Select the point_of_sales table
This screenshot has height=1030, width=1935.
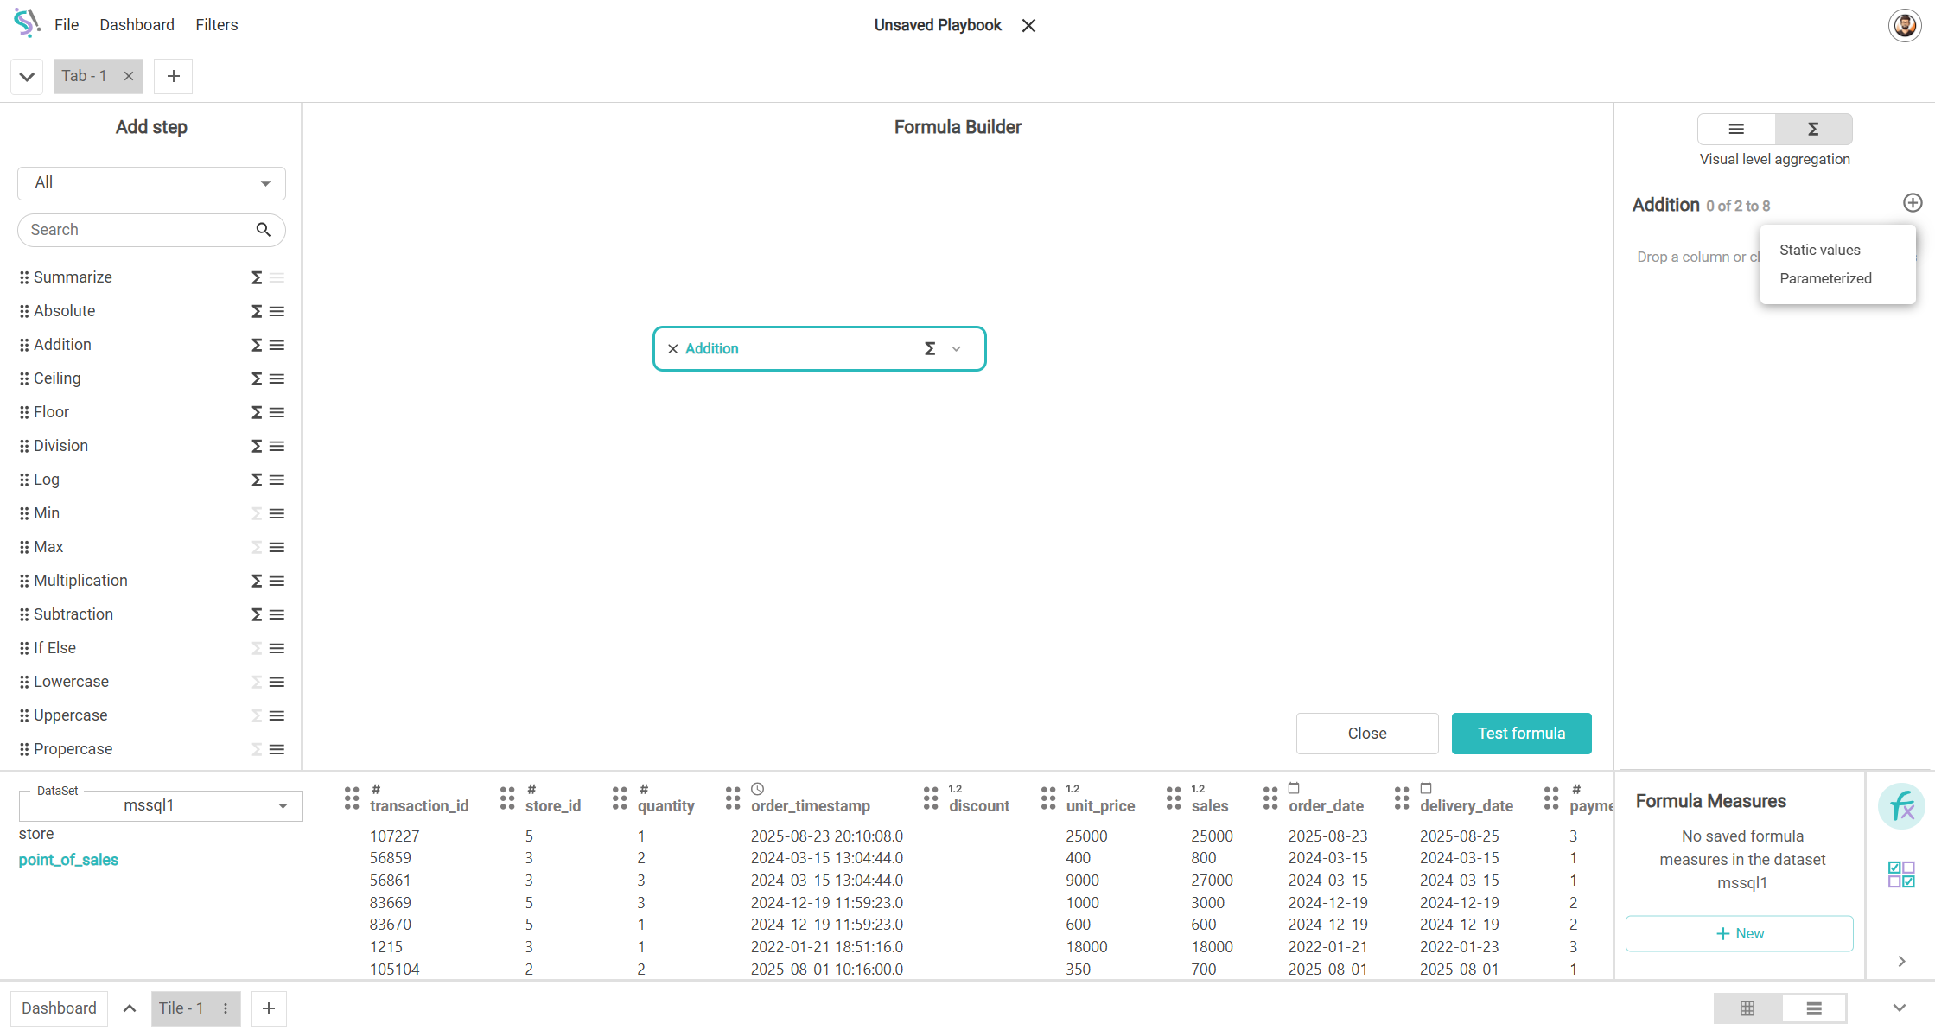pyautogui.click(x=68, y=861)
